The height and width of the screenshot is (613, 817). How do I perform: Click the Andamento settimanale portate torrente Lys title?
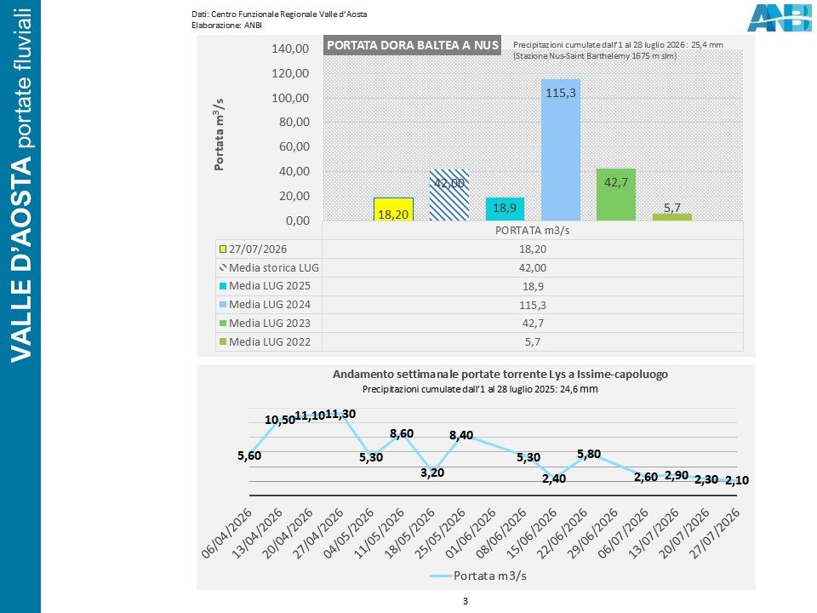click(x=500, y=375)
